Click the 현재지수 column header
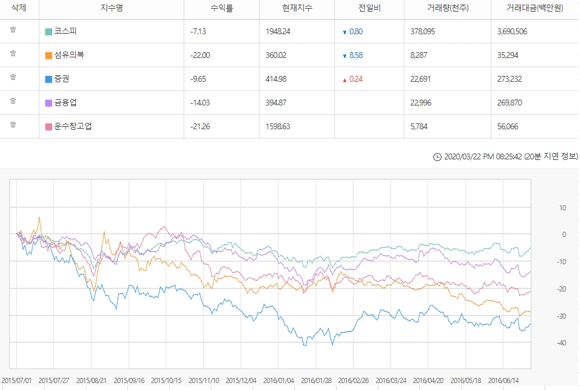This screenshot has width=580, height=390. (297, 8)
